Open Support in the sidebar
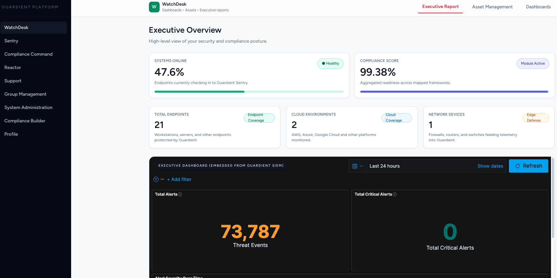557x278 pixels. [x=33, y=81]
